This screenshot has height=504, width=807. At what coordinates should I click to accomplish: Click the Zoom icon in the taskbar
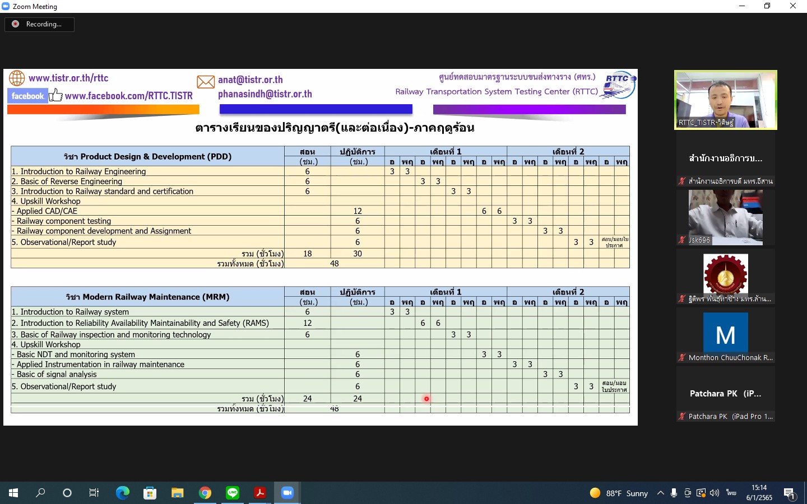click(x=287, y=493)
